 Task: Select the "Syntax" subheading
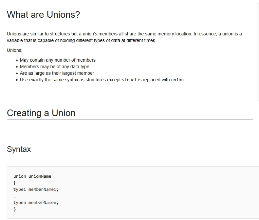pyautogui.click(x=19, y=149)
